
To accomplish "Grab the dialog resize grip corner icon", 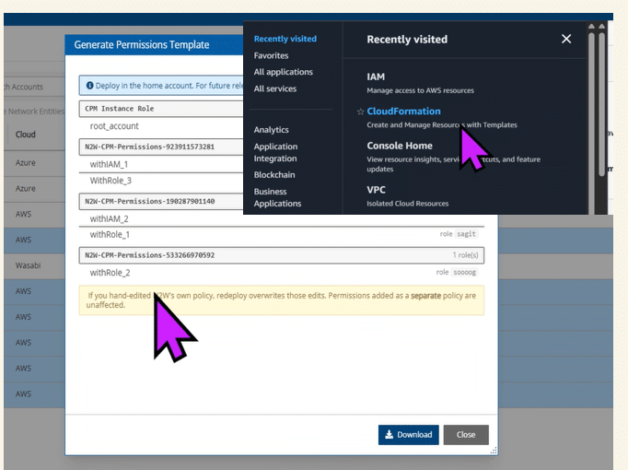I will pyautogui.click(x=494, y=451).
